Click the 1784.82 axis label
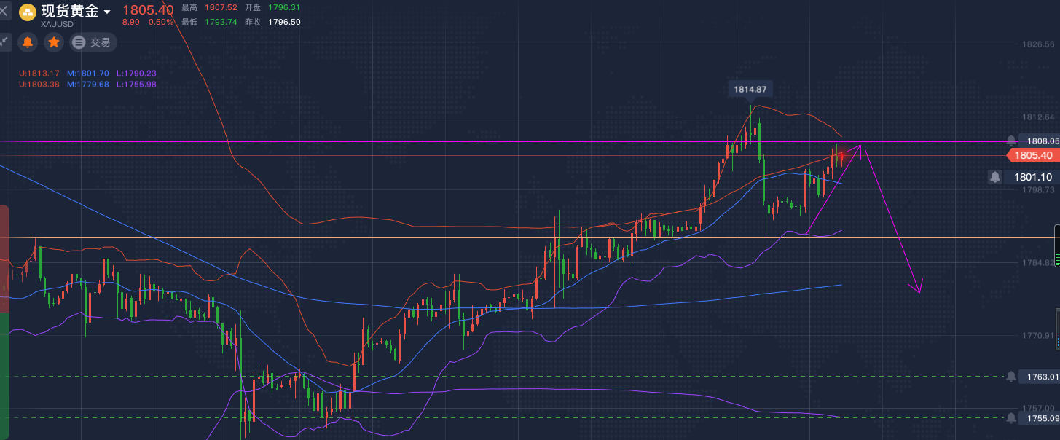 1039,262
